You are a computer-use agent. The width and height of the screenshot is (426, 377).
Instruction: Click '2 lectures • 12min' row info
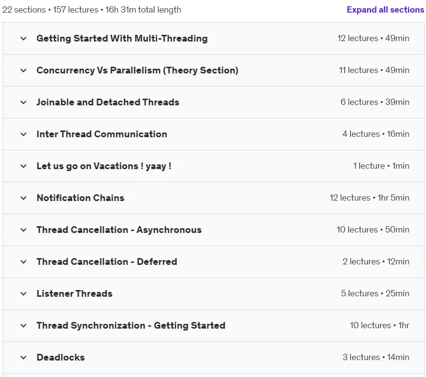pyautogui.click(x=376, y=261)
